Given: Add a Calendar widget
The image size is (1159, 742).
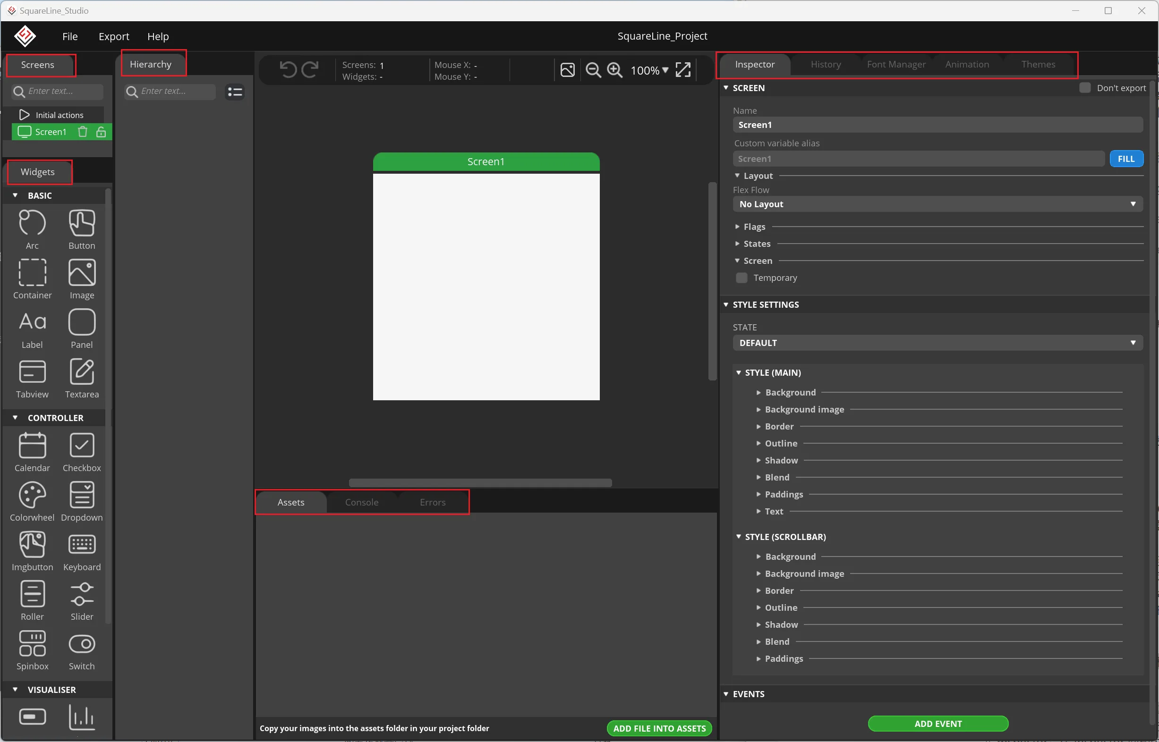Looking at the screenshot, I should (32, 452).
